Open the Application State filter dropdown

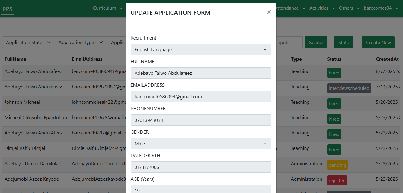28,43
